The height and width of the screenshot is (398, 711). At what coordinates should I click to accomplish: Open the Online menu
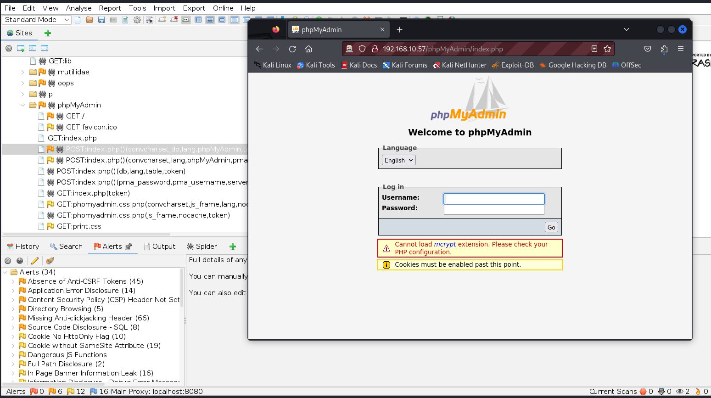(223, 8)
